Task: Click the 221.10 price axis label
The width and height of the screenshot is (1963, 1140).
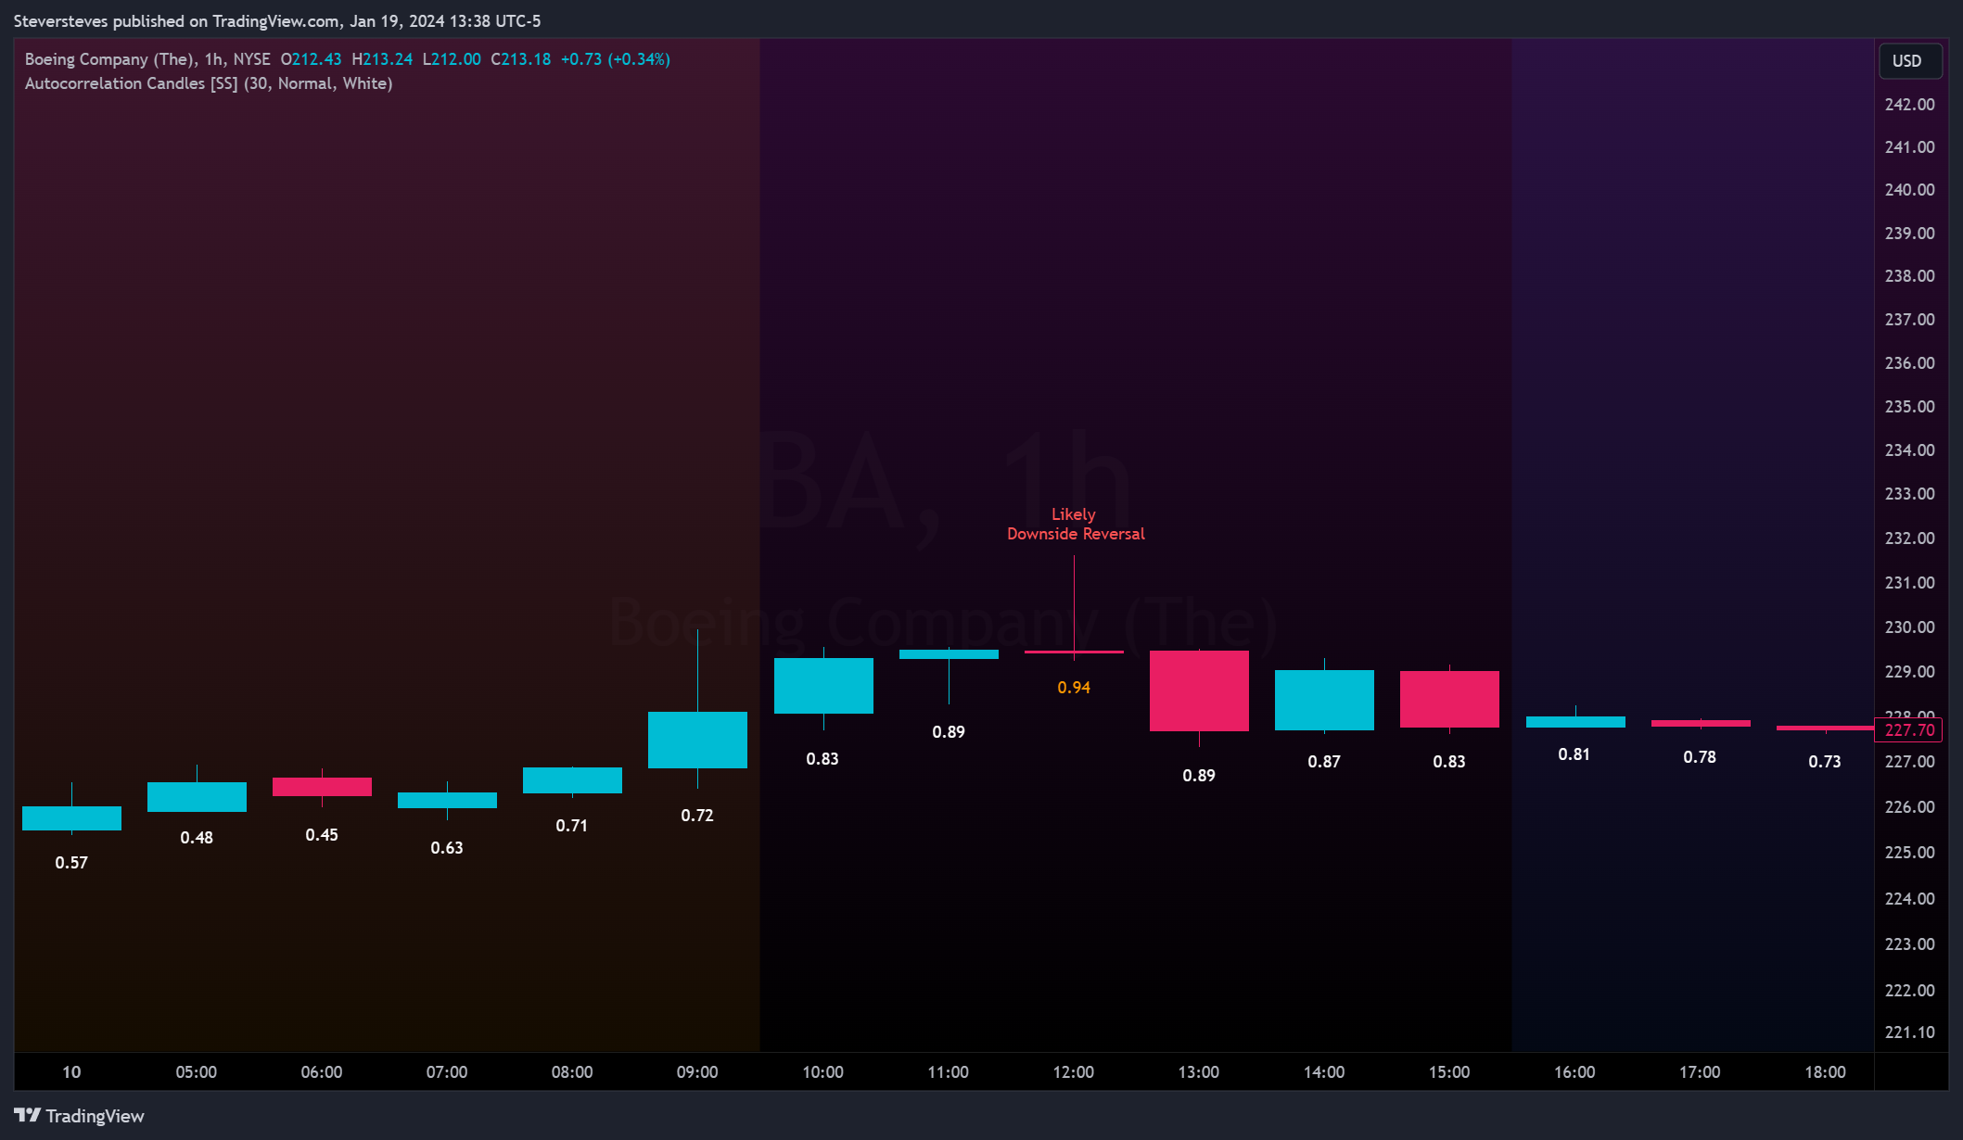Action: click(1910, 1032)
